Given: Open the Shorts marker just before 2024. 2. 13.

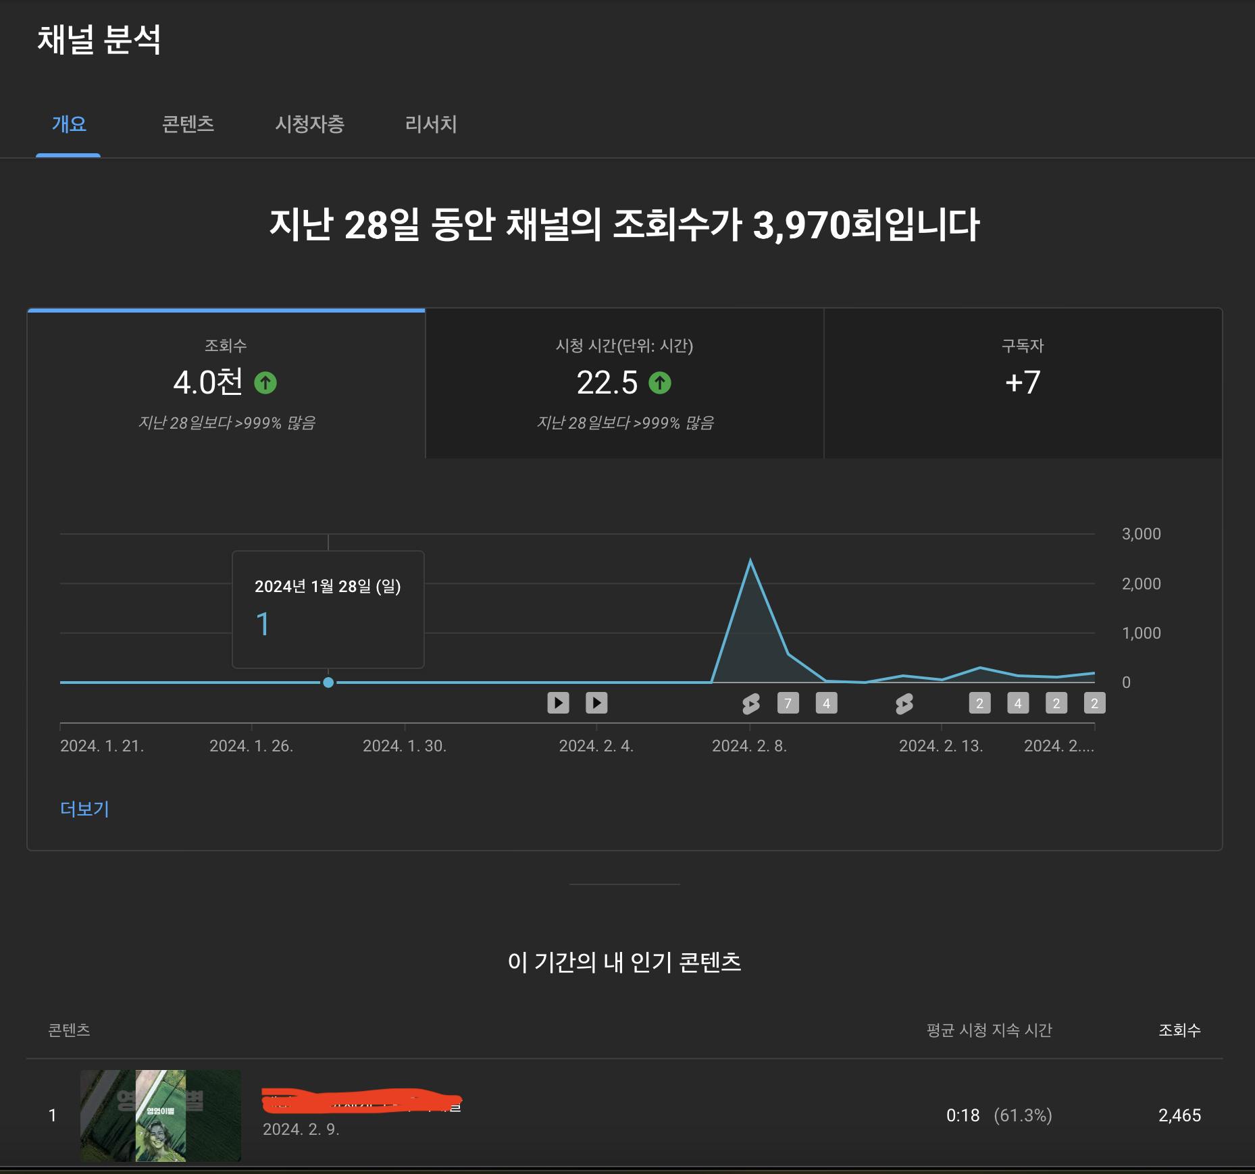Looking at the screenshot, I should coord(904,703).
